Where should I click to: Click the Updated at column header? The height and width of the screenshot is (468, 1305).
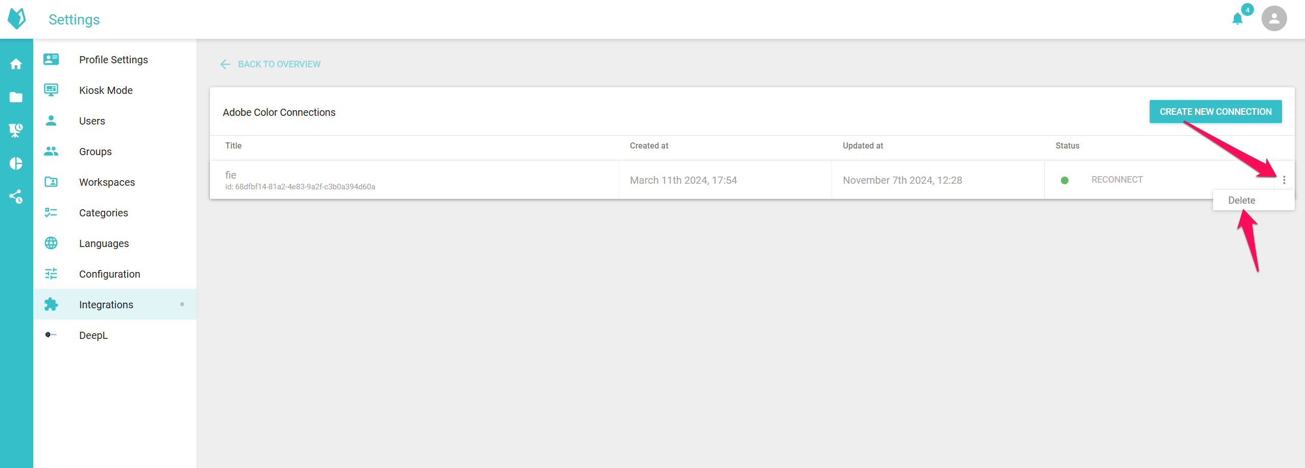863,145
